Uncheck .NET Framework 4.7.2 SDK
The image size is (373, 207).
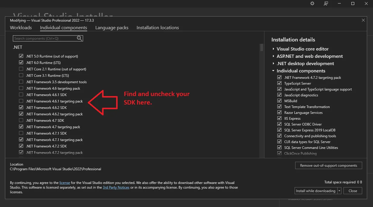click(x=21, y=146)
